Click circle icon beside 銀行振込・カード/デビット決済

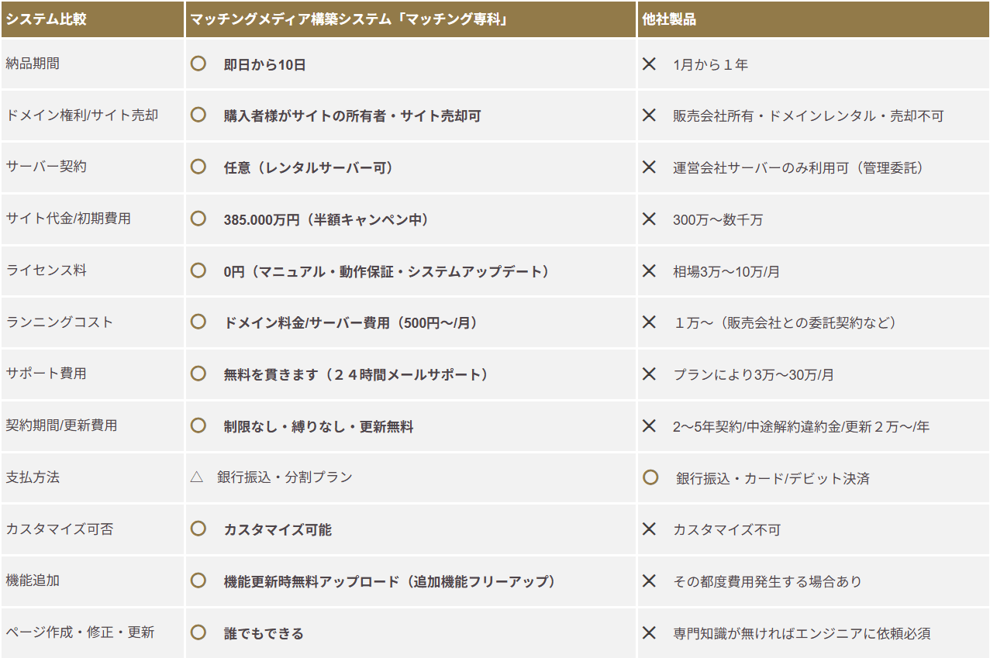click(x=650, y=477)
